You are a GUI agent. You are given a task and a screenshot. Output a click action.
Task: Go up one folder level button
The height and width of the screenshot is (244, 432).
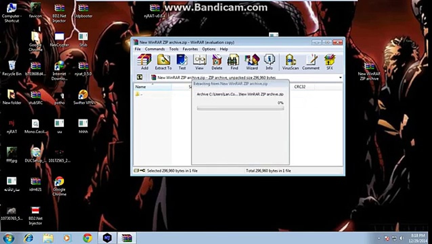click(140, 77)
